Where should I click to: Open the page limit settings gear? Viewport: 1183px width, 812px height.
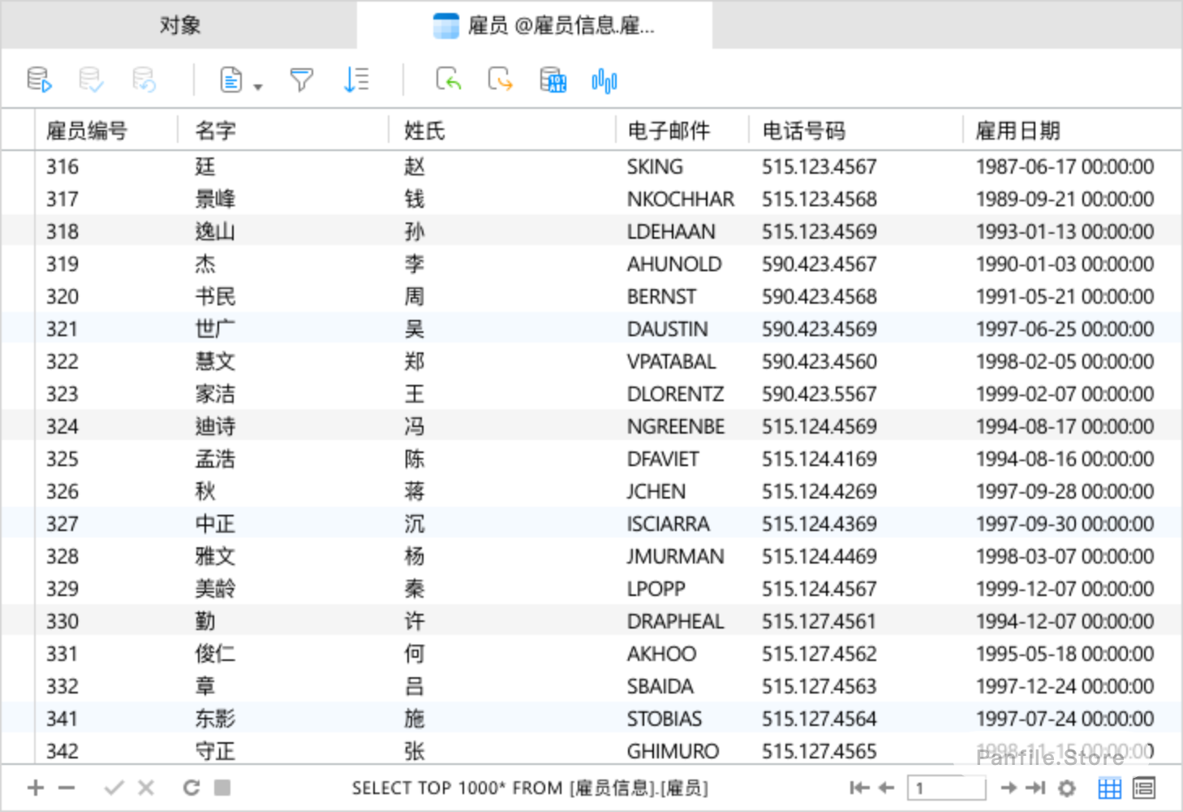[1067, 788]
